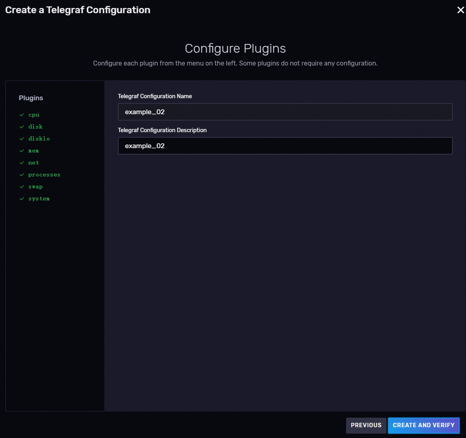Click the Telegraf Configuration Name label
The height and width of the screenshot is (438, 466).
(155, 96)
